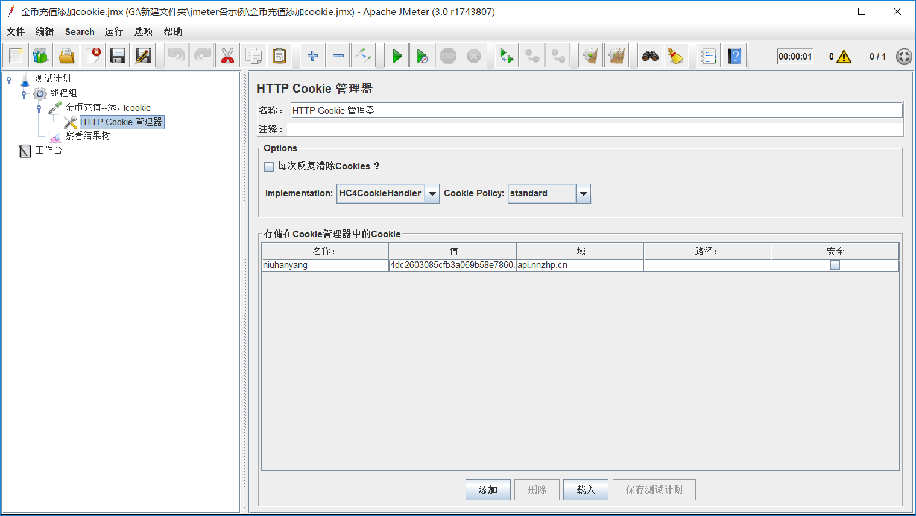
Task: Click the Cut scissors icon
Action: pyautogui.click(x=227, y=56)
